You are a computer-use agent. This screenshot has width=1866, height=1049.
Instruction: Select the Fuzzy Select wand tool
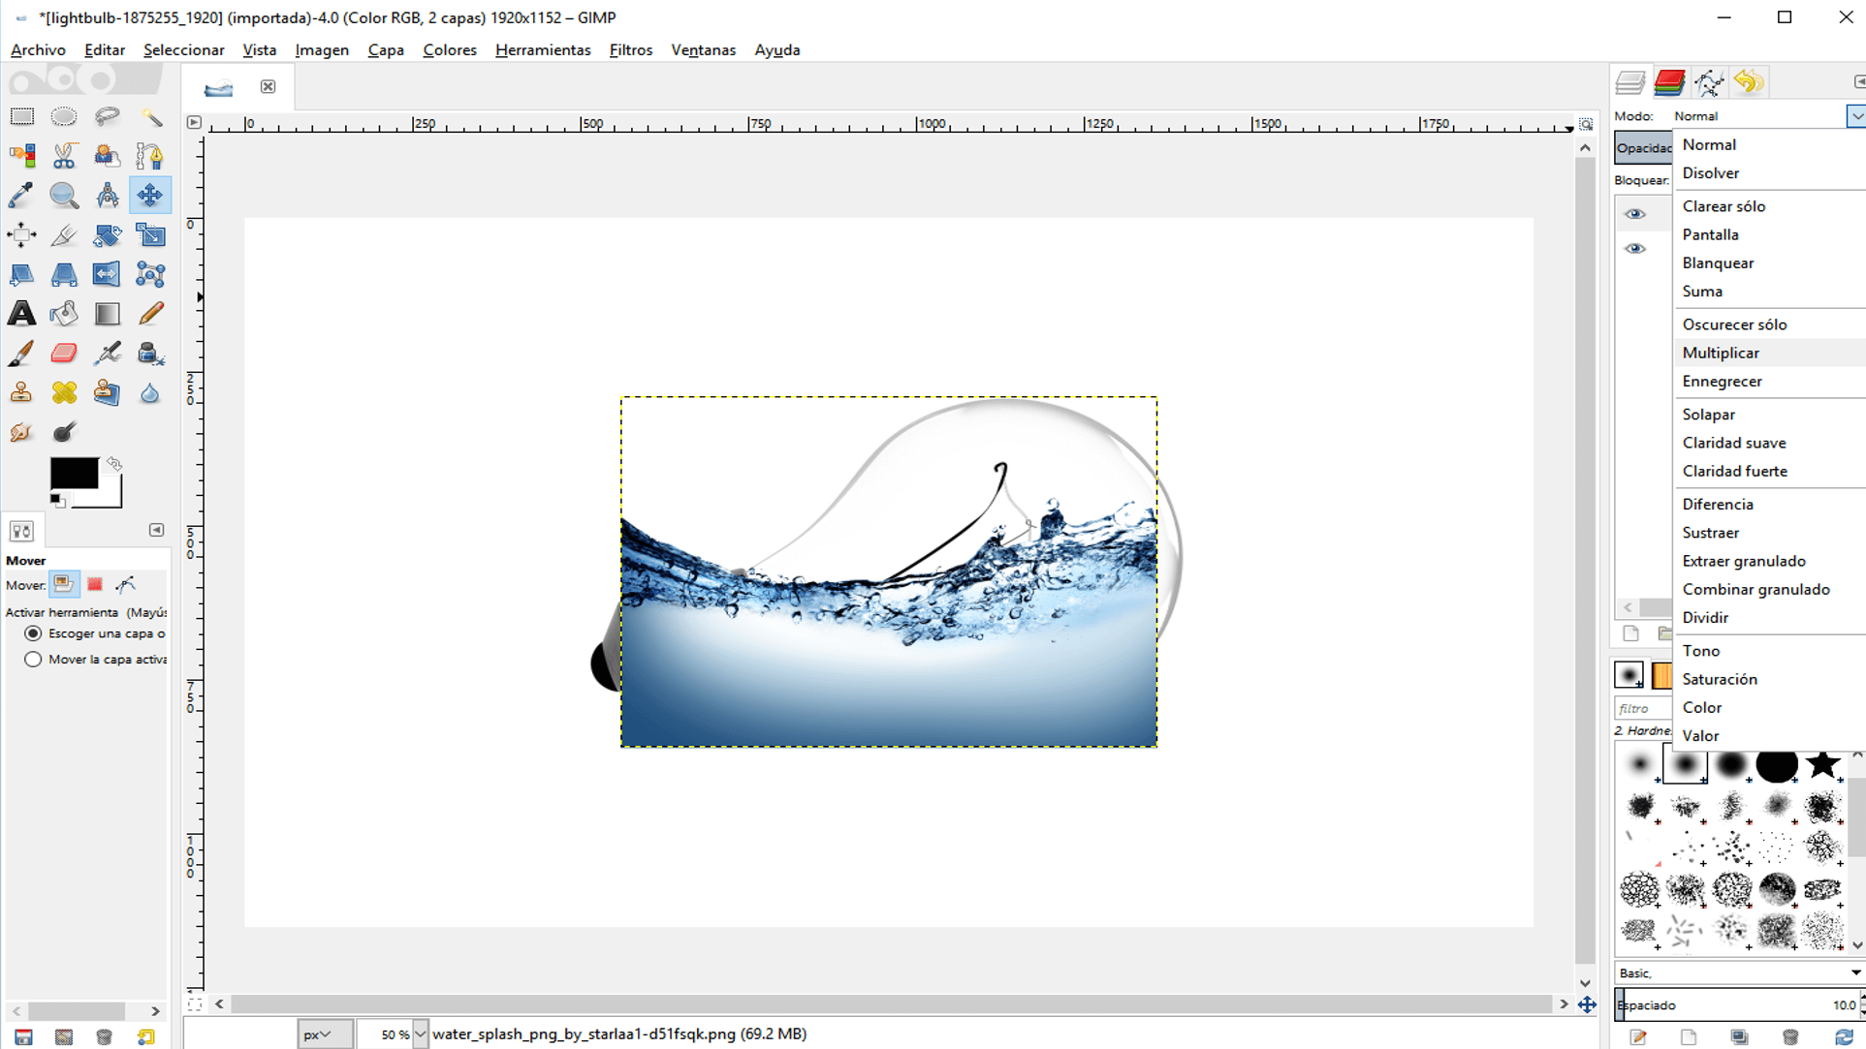point(150,116)
